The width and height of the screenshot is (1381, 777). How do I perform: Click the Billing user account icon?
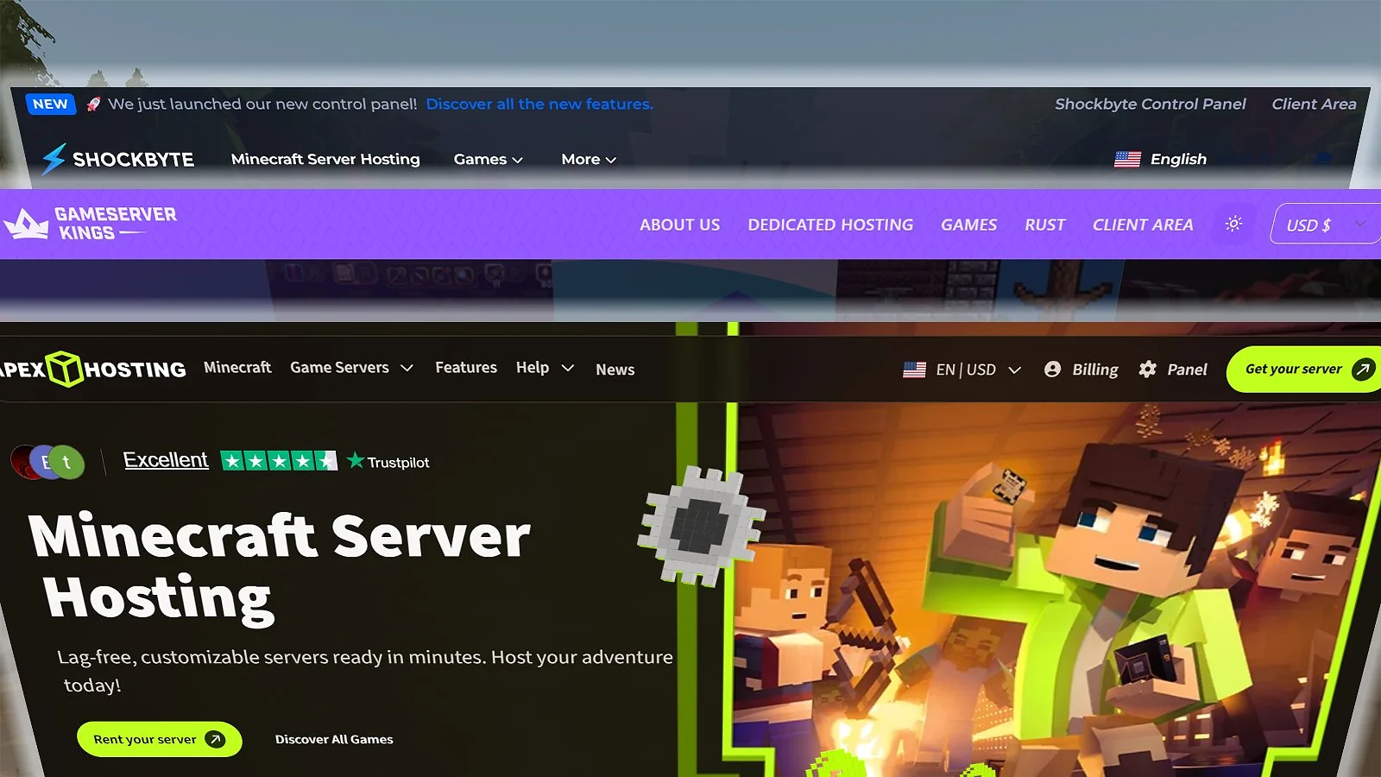click(x=1052, y=370)
